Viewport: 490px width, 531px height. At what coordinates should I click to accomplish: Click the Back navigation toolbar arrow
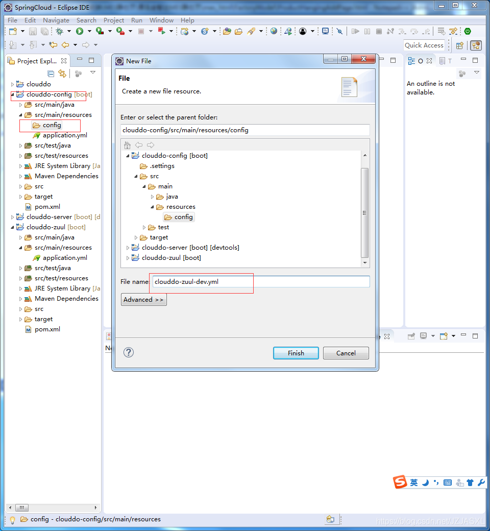[65, 45]
